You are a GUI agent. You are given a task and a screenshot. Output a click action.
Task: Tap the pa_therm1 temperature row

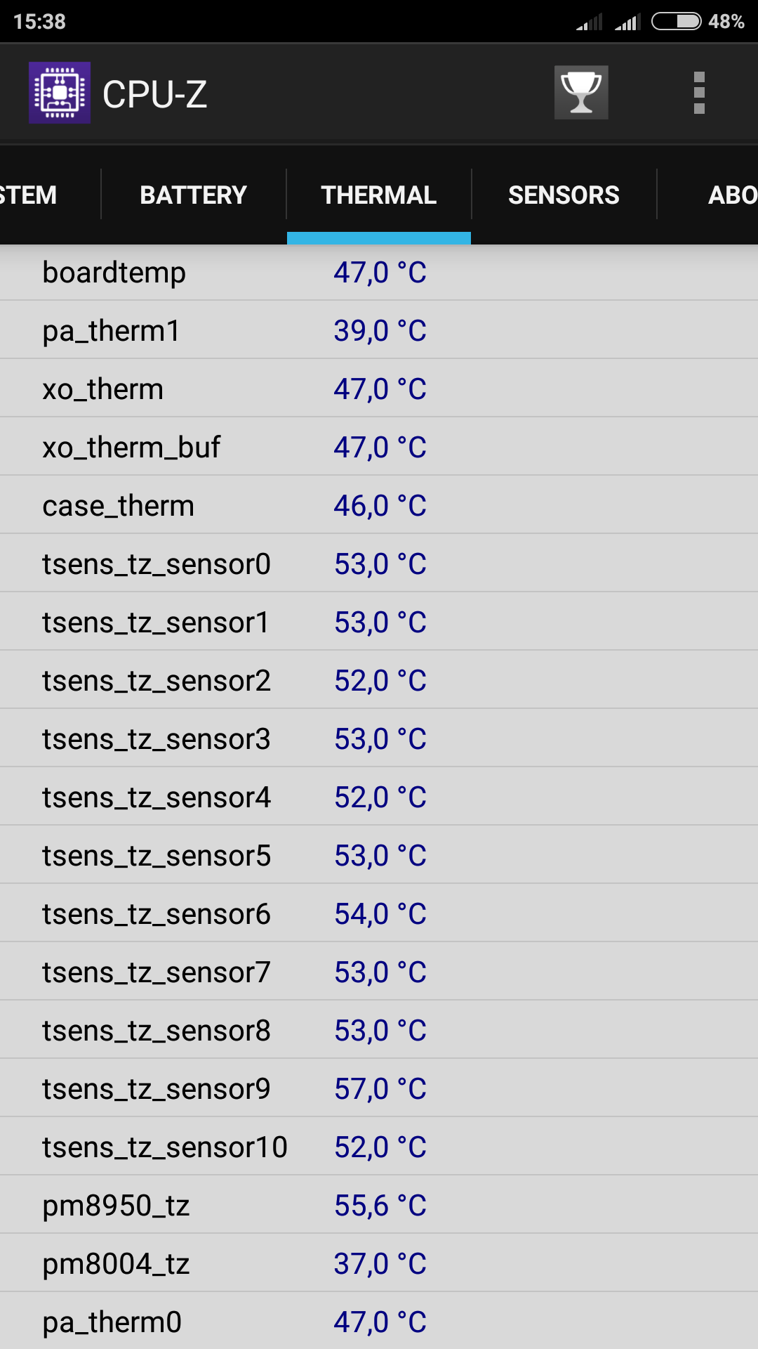[379, 331]
